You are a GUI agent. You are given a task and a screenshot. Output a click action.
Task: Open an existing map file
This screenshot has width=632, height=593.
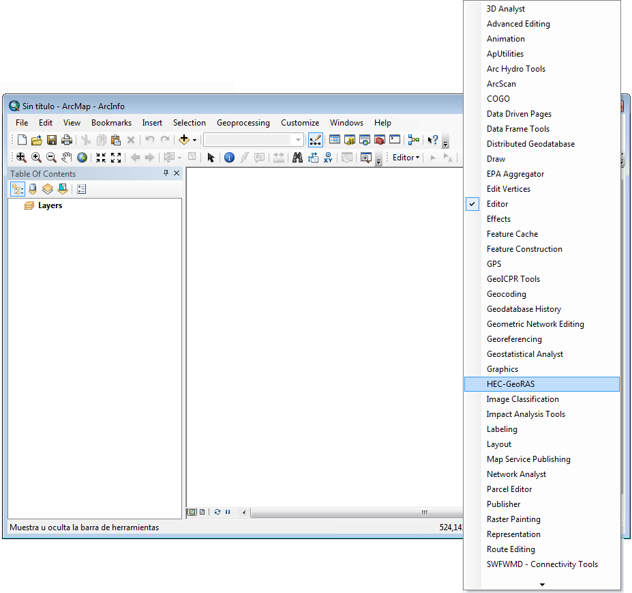tap(37, 140)
